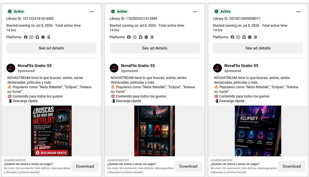Select the text 'Library ID: 2074512899838071'
This screenshot has width=309, height=177.
237,18
